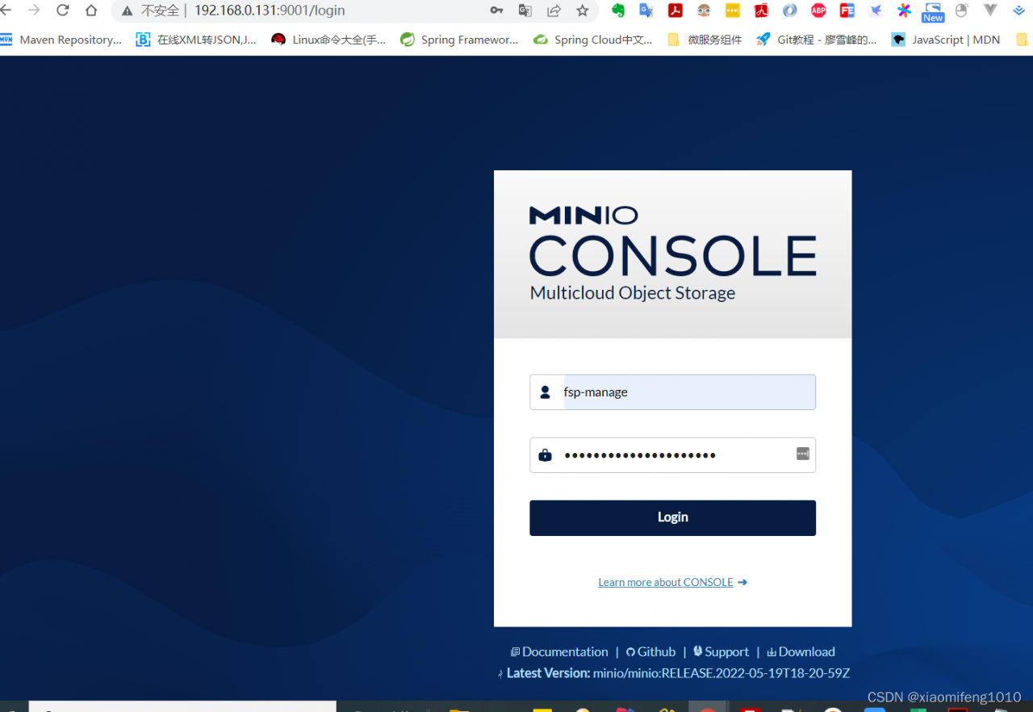Open the Git教程 bookmark
The height and width of the screenshot is (712, 1033).
click(x=817, y=40)
